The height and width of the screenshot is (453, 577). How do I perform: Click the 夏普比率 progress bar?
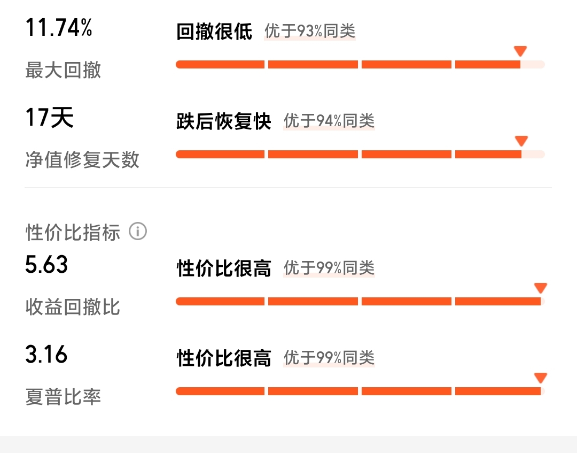point(360,391)
